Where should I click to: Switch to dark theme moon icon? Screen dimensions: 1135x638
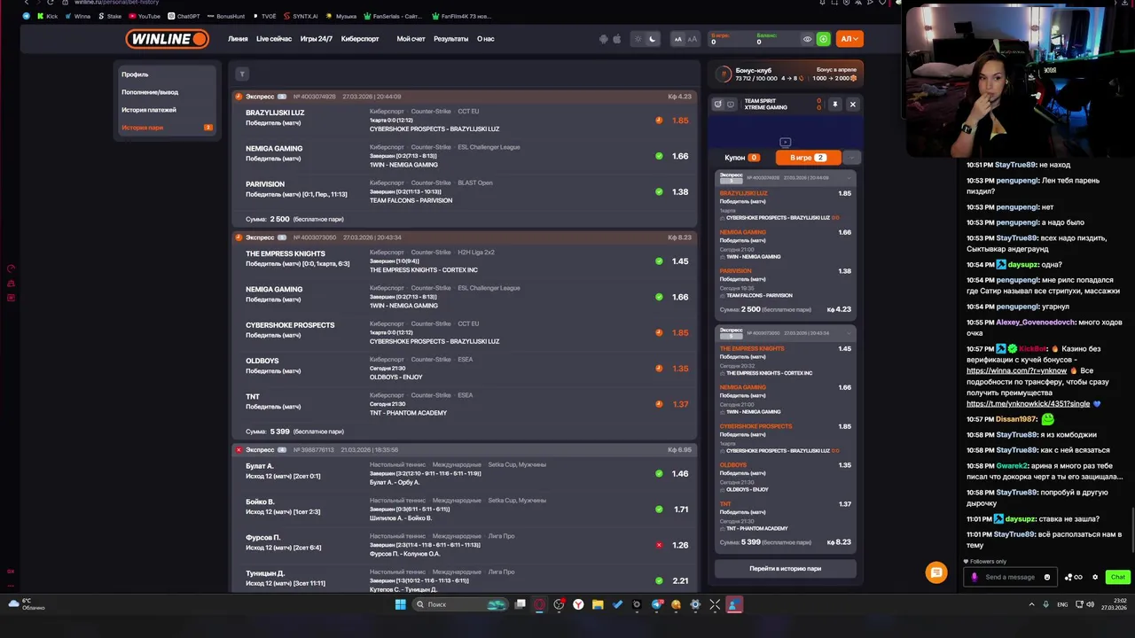point(653,39)
